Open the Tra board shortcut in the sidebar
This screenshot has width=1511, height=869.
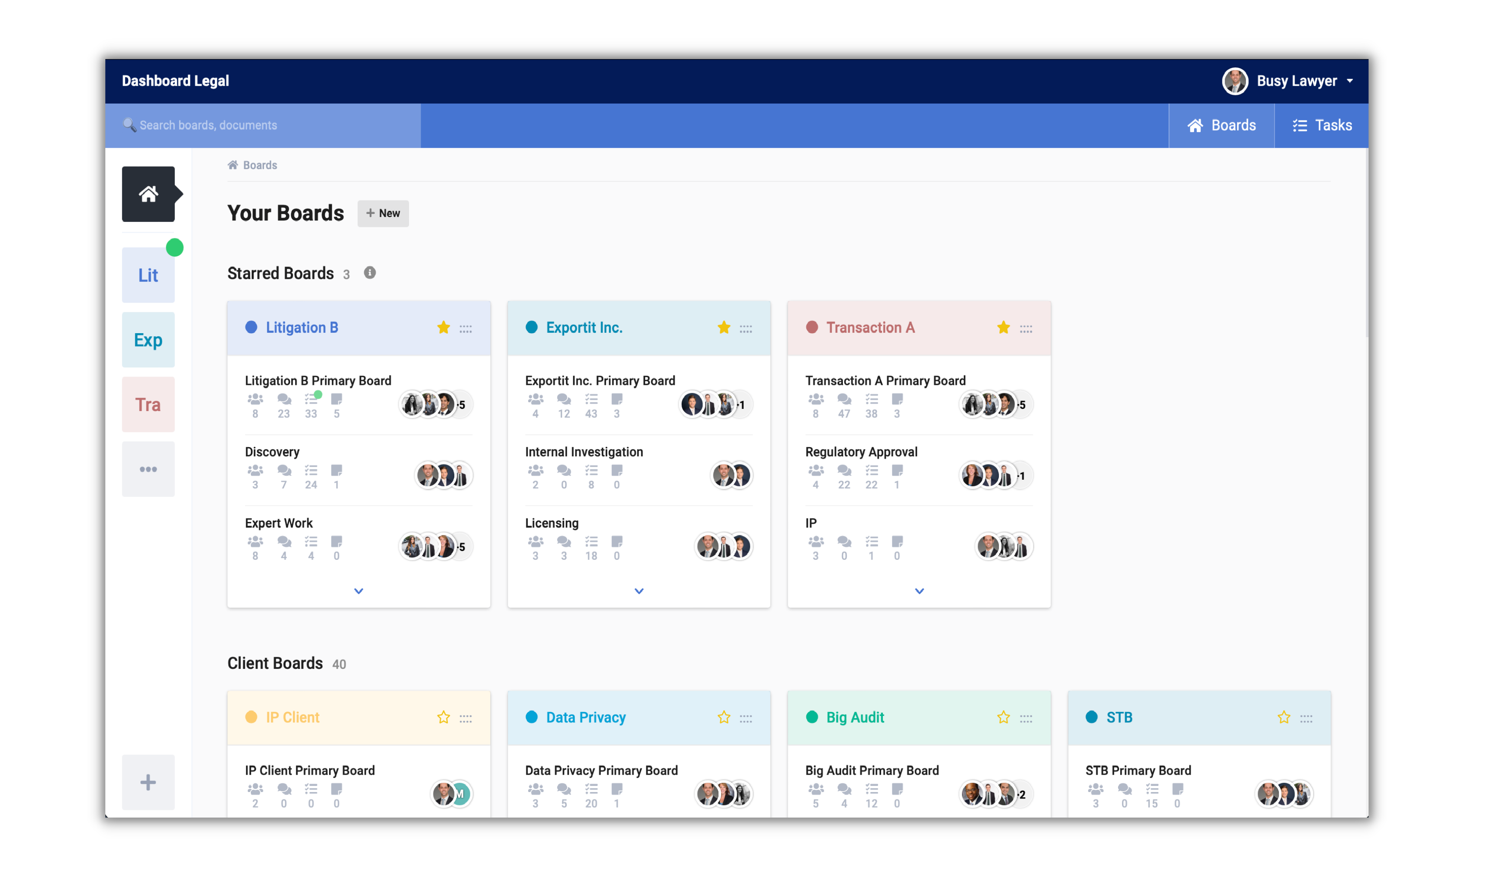(x=148, y=404)
